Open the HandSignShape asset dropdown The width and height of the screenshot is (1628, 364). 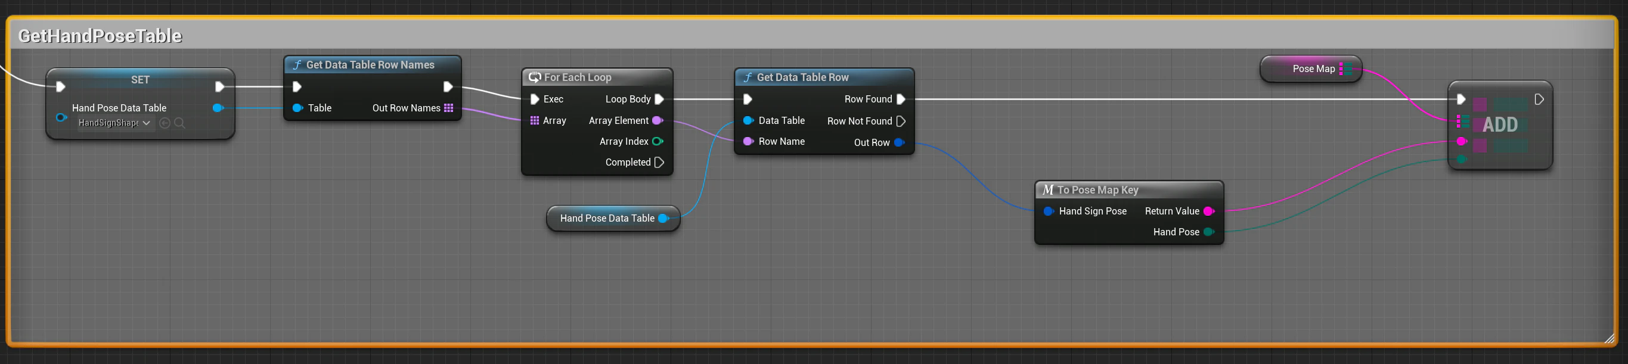(114, 123)
